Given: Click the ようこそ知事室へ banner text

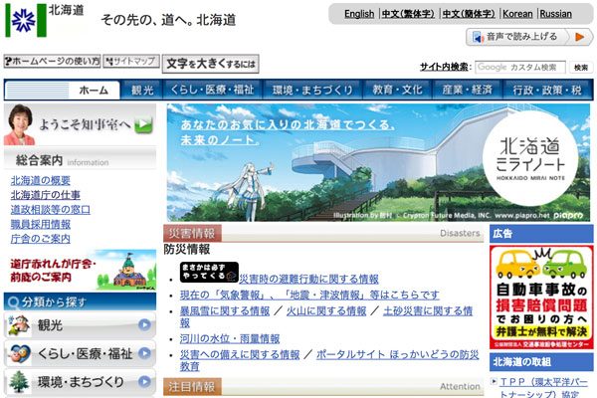Looking at the screenshot, I should click(x=85, y=124).
